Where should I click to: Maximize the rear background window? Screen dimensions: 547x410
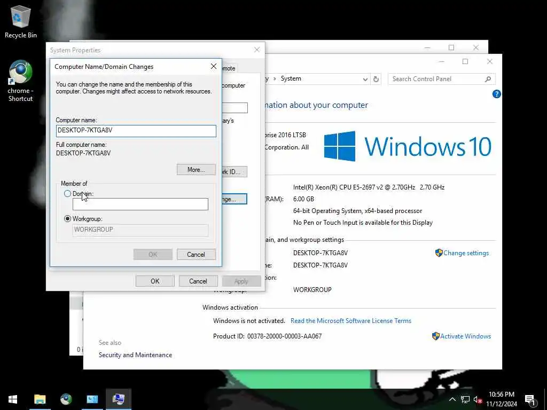click(451, 48)
